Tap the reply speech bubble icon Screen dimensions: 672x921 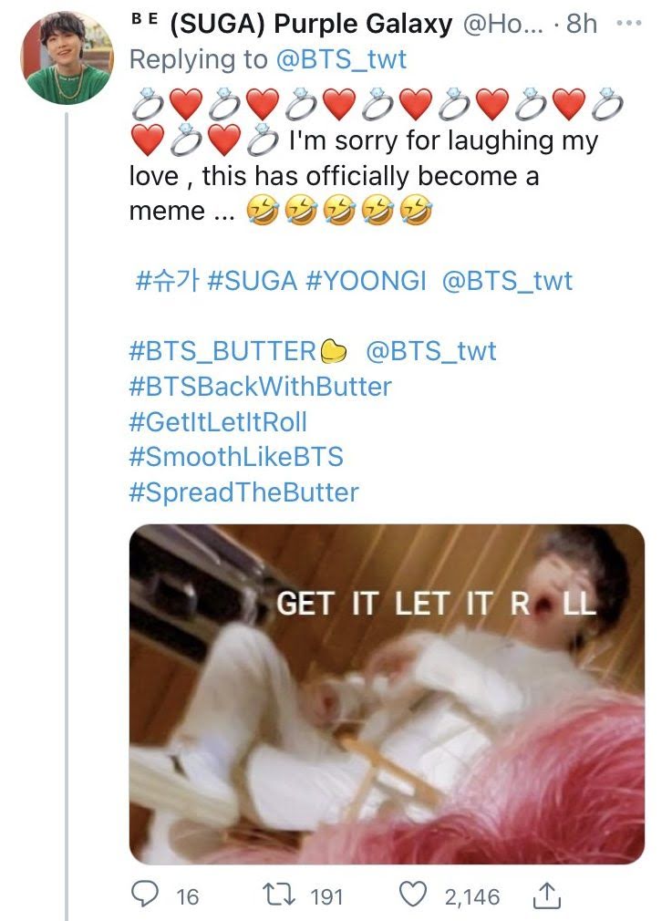tap(144, 895)
